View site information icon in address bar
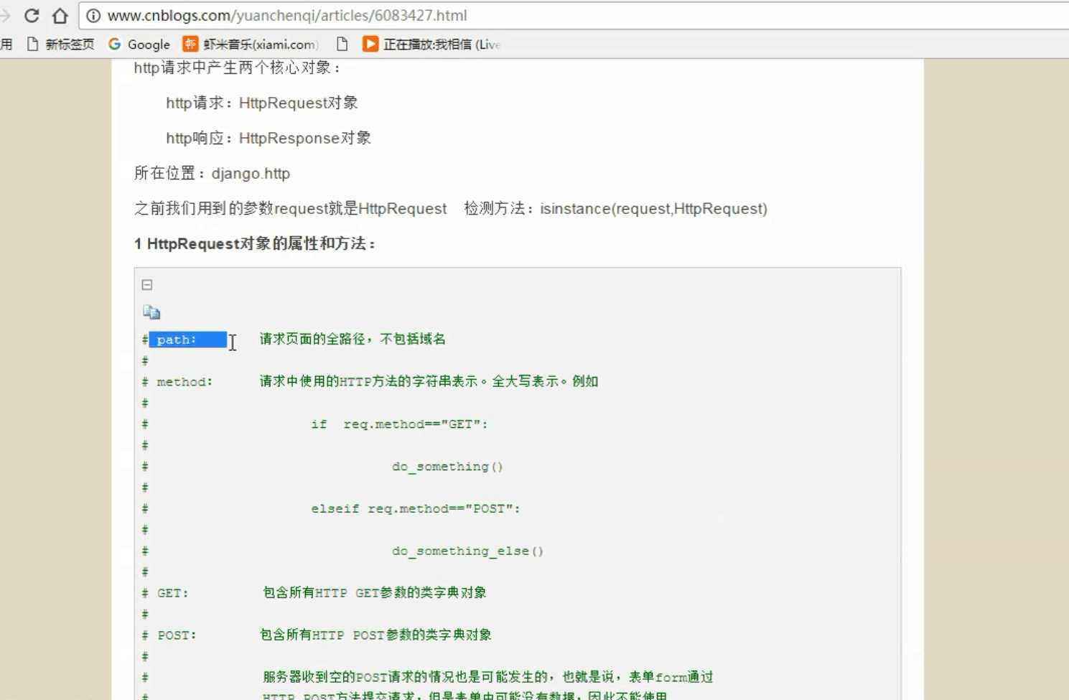This screenshot has height=700, width=1069. coord(93,15)
